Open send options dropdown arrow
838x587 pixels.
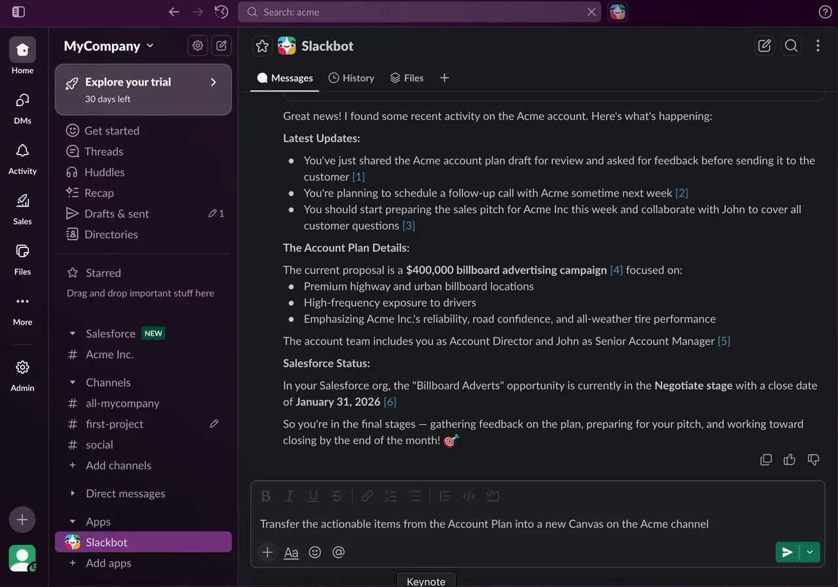[811, 552]
